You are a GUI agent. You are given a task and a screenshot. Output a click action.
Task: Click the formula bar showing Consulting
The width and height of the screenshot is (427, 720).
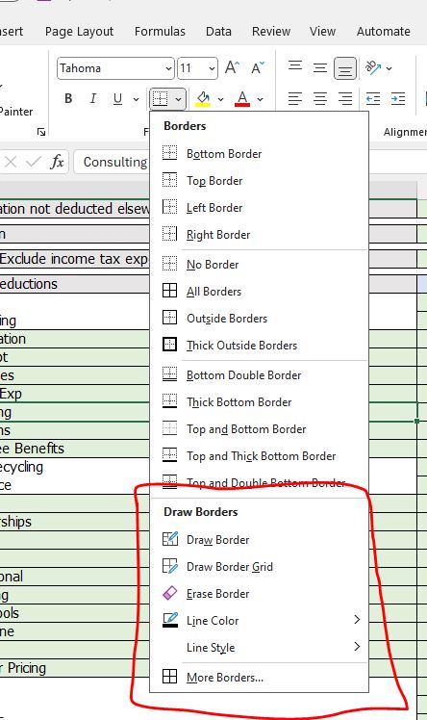[x=113, y=162]
